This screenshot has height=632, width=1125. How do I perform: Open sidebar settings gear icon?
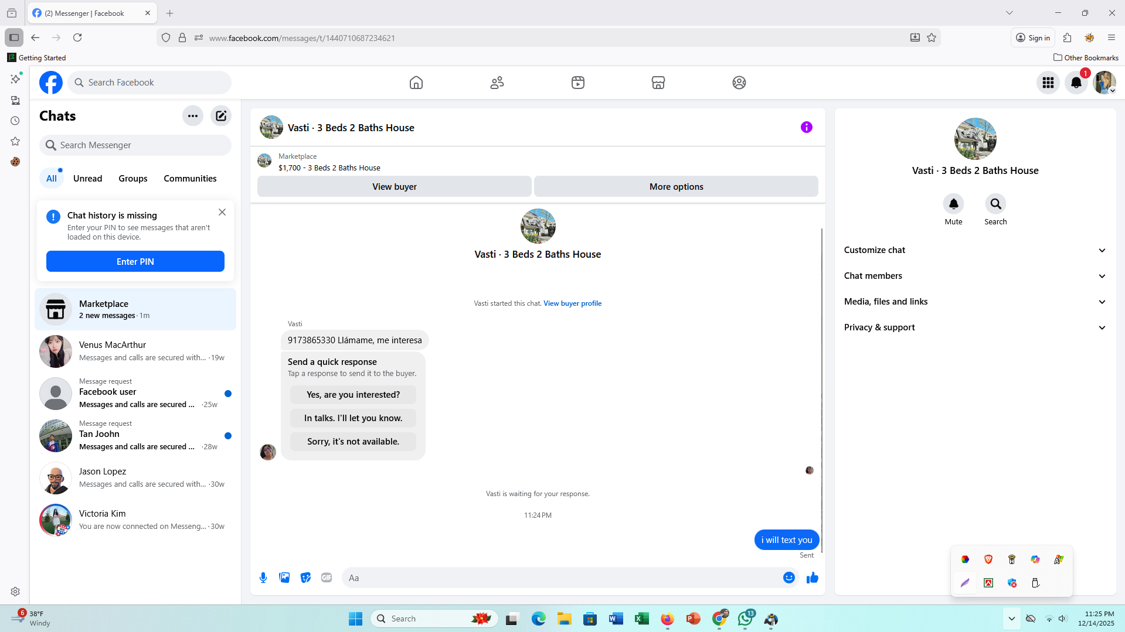15,592
